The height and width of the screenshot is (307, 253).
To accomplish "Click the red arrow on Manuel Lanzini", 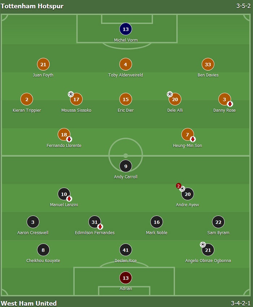I will click(x=69, y=199).
